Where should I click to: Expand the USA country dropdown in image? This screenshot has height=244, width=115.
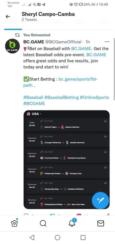[34, 114]
